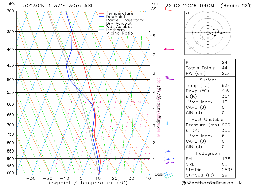Click the purple wind barb at 500 hPa
Viewport: 254px width, 186px height.
click(x=169, y=78)
